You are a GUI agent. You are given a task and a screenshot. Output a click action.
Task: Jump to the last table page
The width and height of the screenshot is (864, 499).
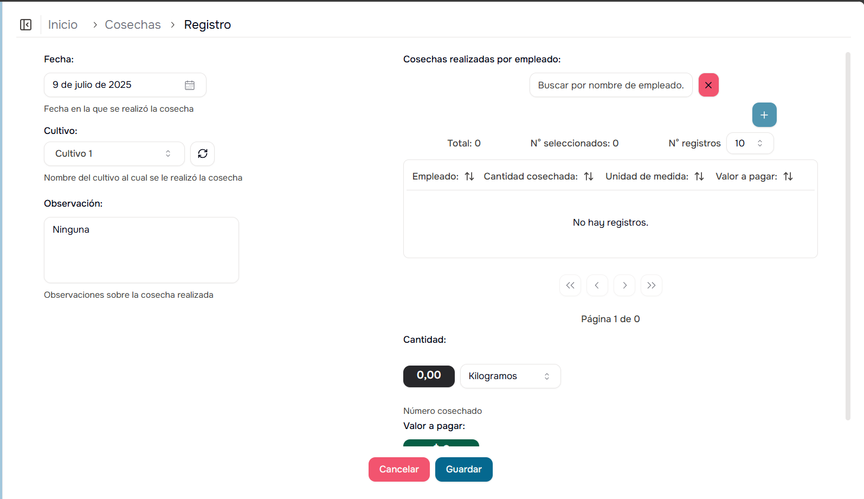click(652, 285)
